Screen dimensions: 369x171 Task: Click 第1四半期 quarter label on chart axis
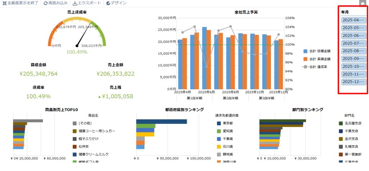[194, 98]
